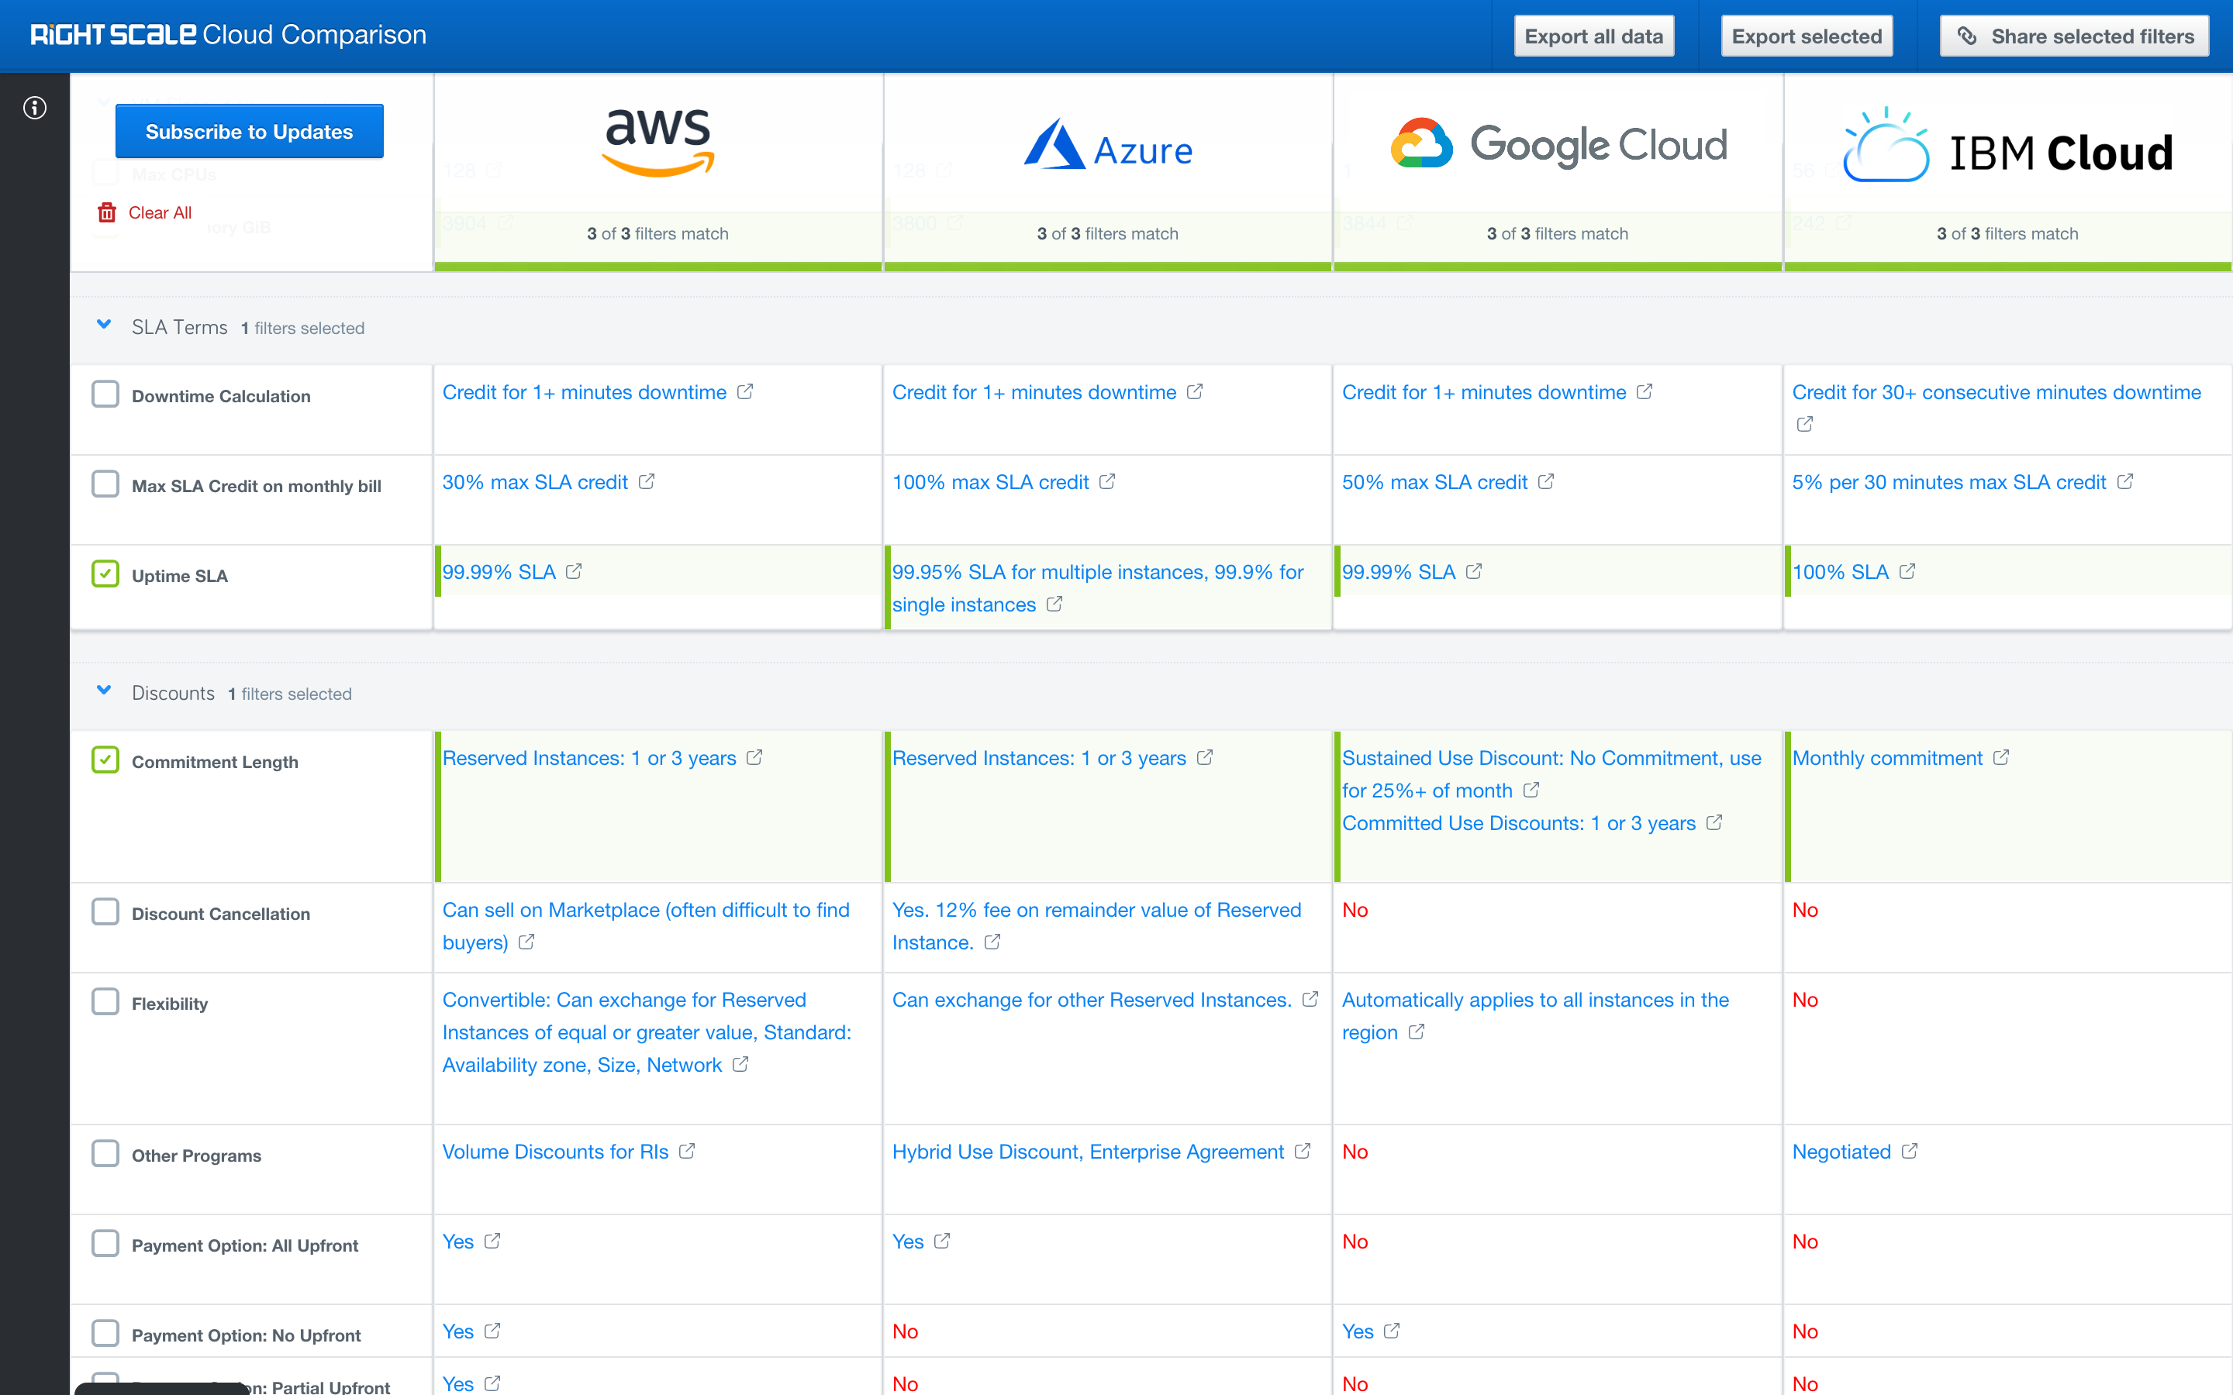Viewport: 2233px width, 1395px height.
Task: Check the Payment Option: All Upfront filter
Action: click(105, 1243)
